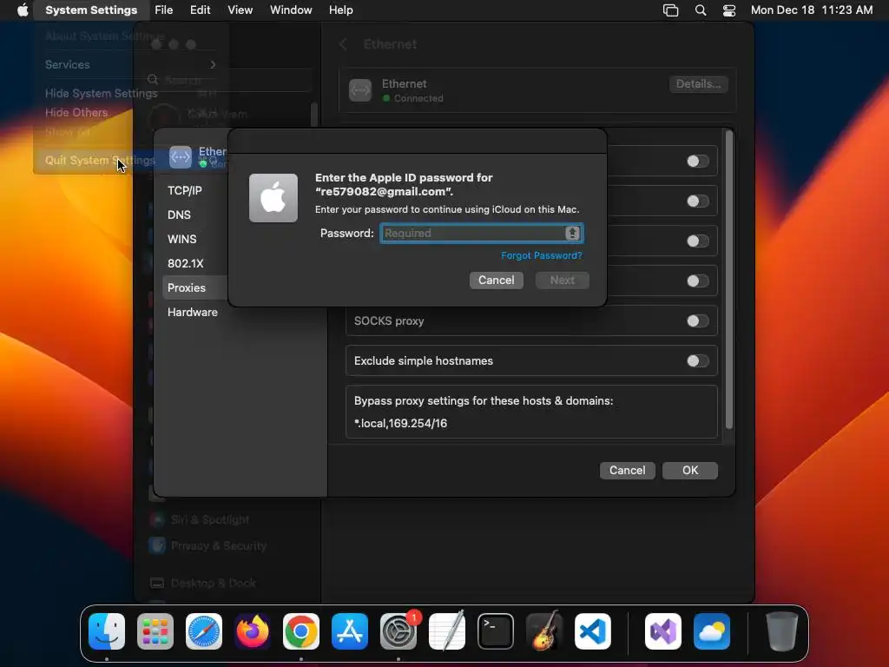Open Visual Studio Code from the Dock
Viewport: 889px width, 667px height.
pyautogui.click(x=592, y=631)
